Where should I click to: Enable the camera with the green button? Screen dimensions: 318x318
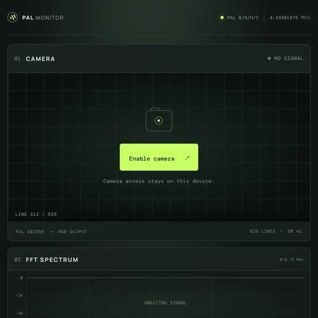coord(159,157)
